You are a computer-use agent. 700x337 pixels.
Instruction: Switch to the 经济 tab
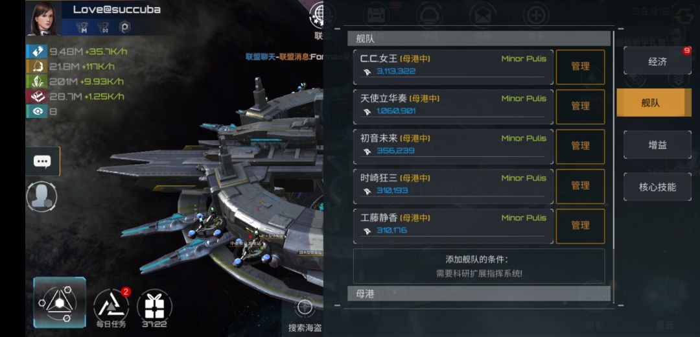pos(657,61)
